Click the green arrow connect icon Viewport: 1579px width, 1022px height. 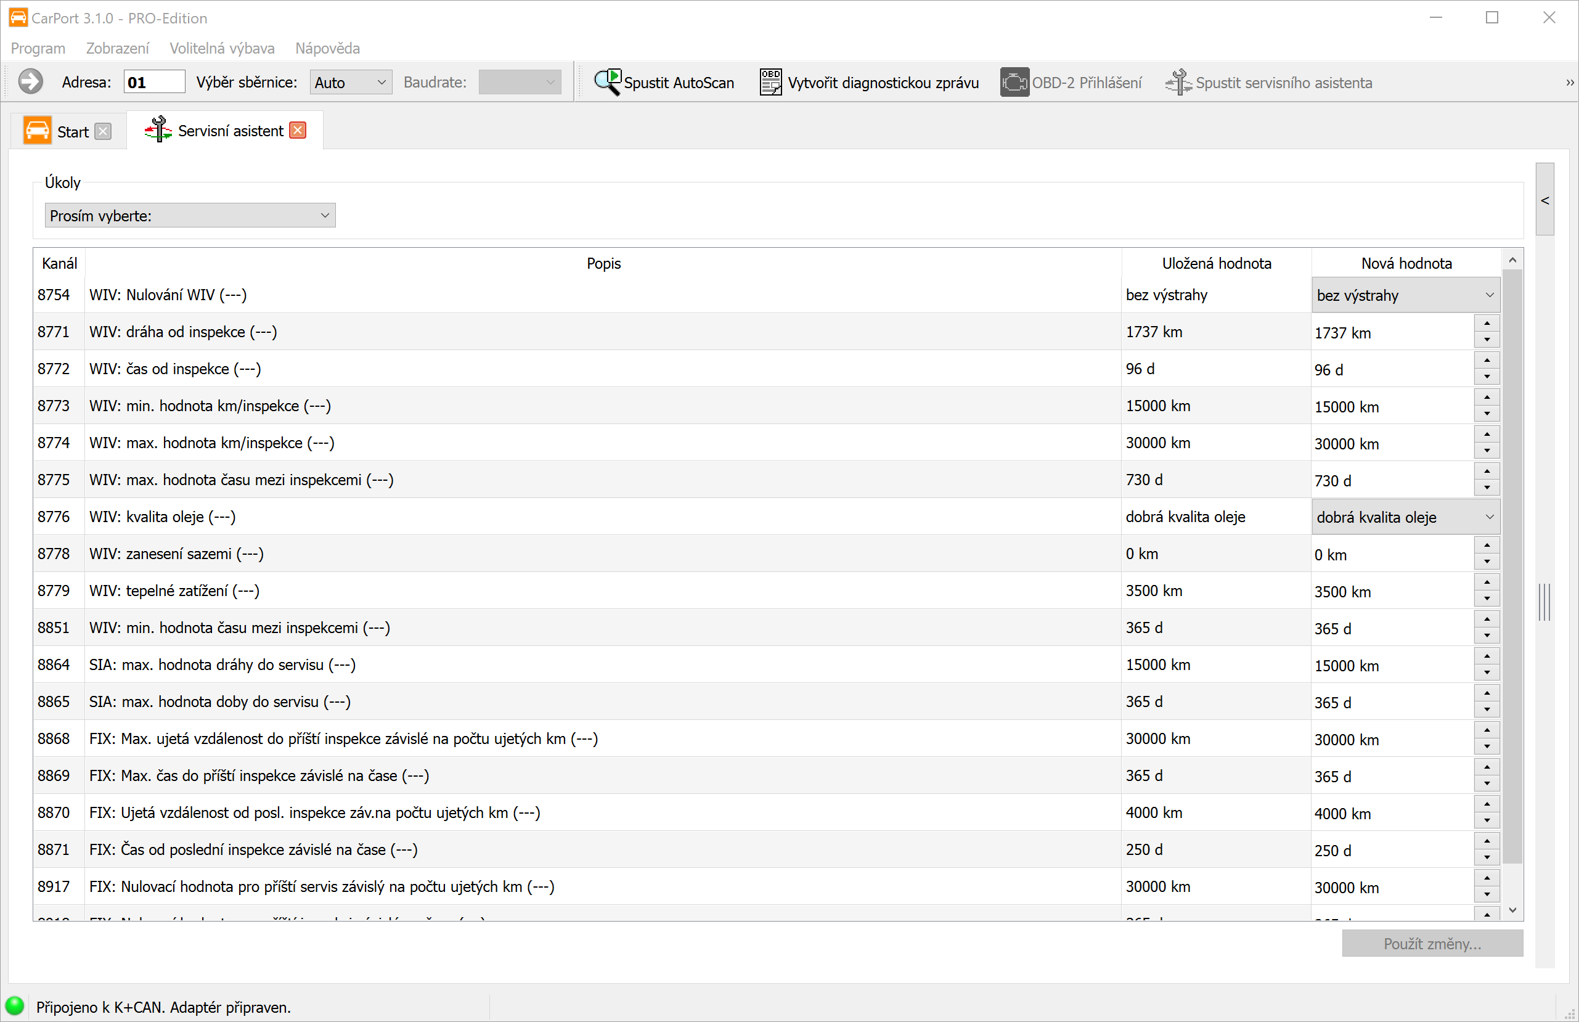(x=30, y=83)
